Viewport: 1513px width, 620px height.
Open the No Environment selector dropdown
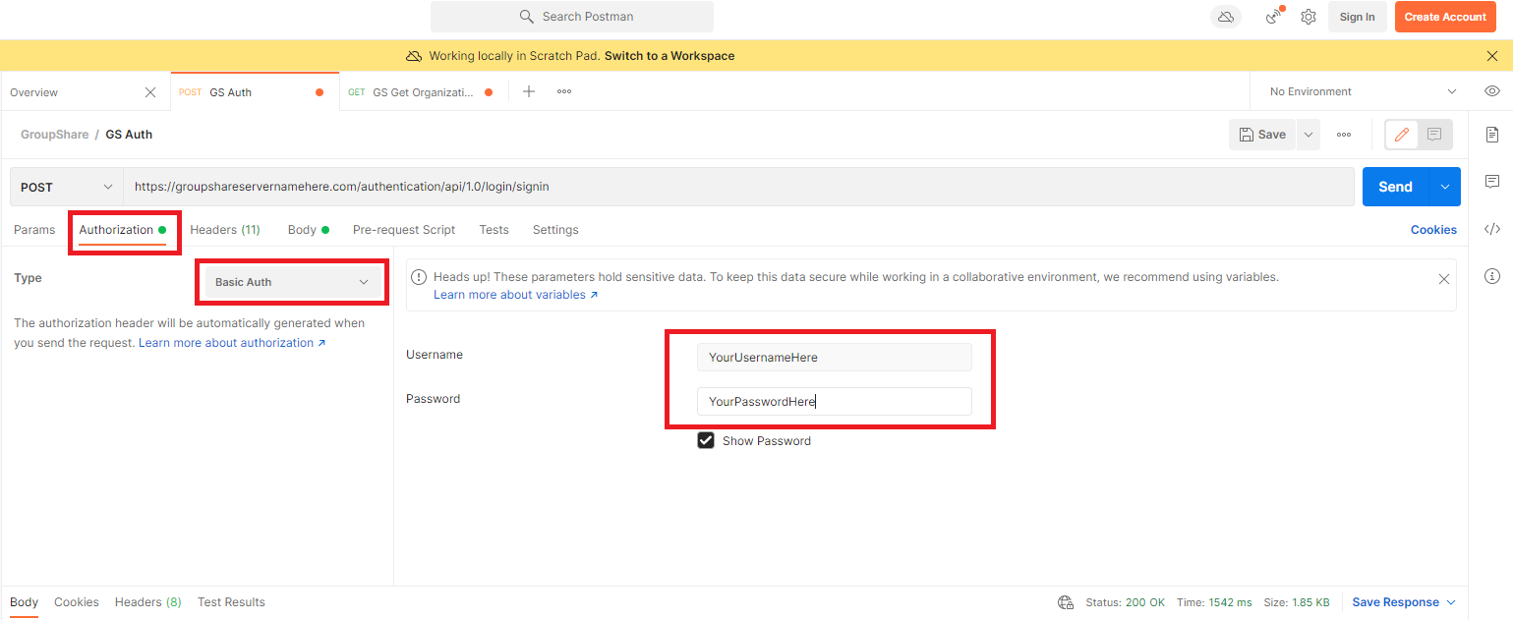[x=1363, y=91]
